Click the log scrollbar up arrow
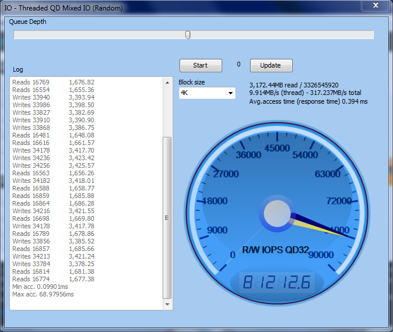This screenshot has height=332, width=393. coord(168,81)
